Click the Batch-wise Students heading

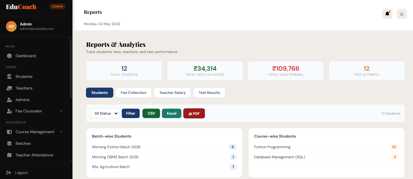[x=111, y=136]
